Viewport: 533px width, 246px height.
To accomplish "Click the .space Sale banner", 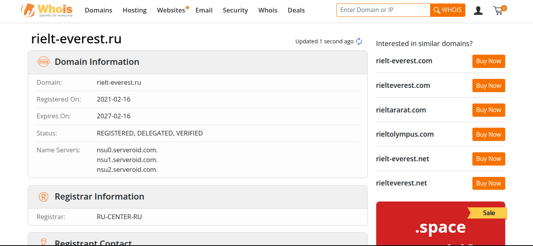I will tap(441, 224).
